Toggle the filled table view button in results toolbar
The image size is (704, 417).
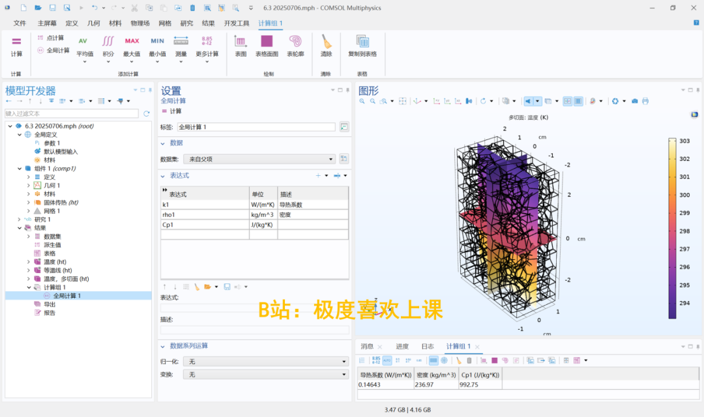[433, 360]
